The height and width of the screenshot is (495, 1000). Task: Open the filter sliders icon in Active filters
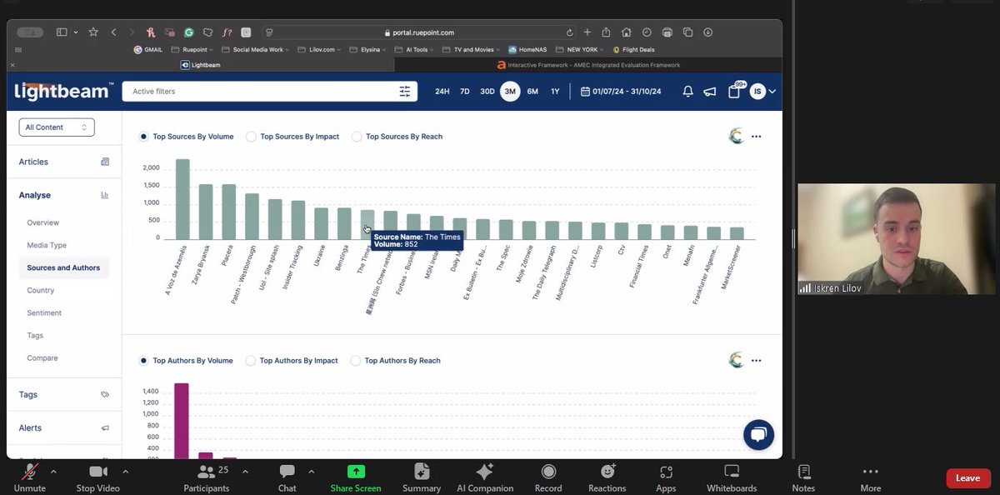(405, 92)
